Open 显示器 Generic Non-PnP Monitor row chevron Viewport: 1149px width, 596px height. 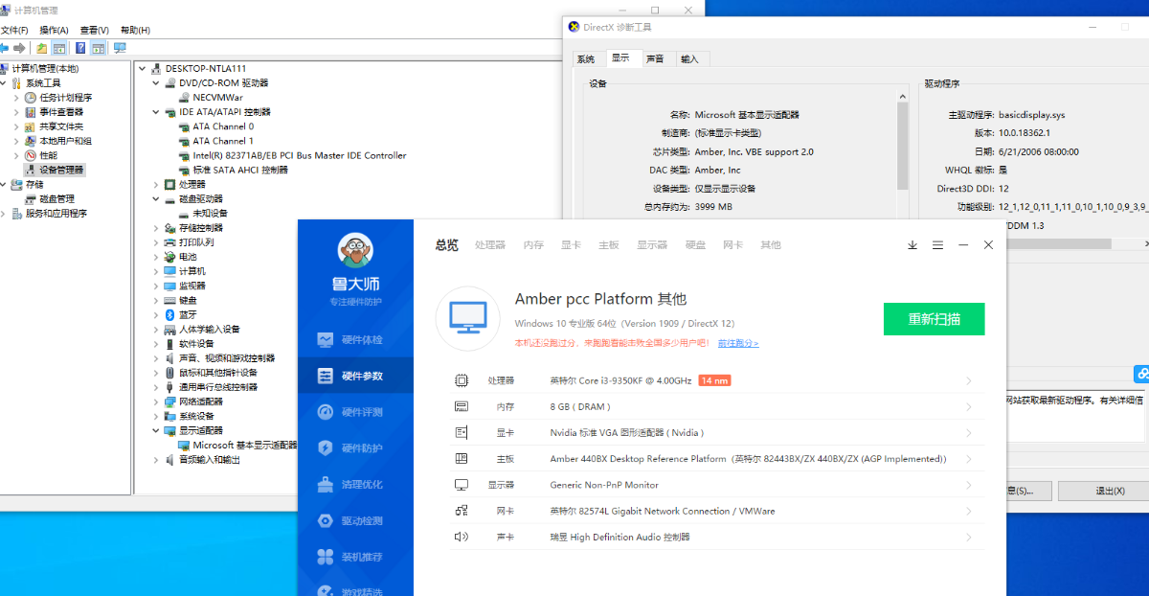pyautogui.click(x=968, y=485)
